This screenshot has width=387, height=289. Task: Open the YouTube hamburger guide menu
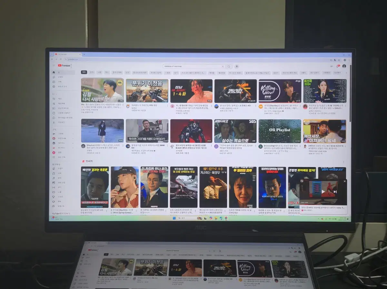[54, 66]
